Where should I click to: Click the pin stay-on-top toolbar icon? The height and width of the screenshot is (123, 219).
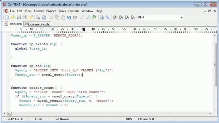coord(108,17)
